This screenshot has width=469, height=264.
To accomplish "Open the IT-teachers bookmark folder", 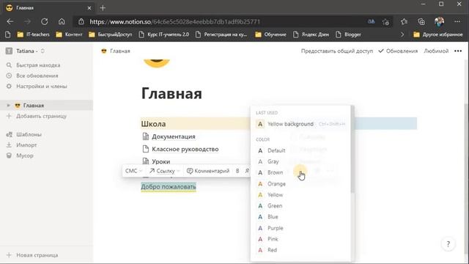I will click(x=33, y=34).
